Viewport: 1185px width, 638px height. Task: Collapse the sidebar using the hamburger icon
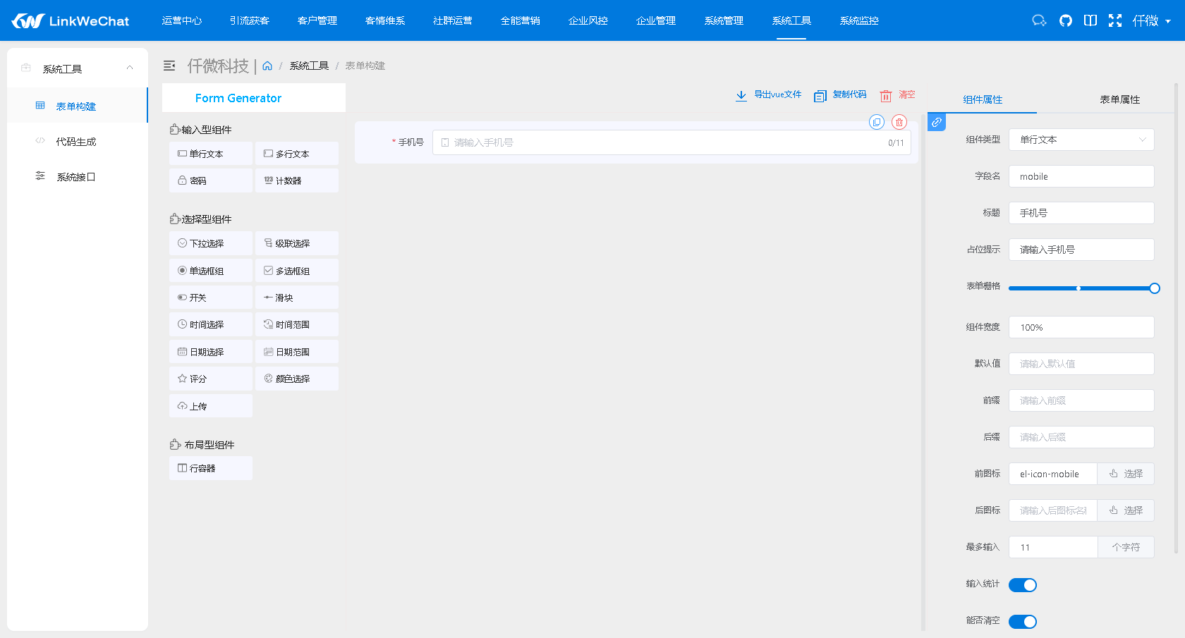coord(169,65)
